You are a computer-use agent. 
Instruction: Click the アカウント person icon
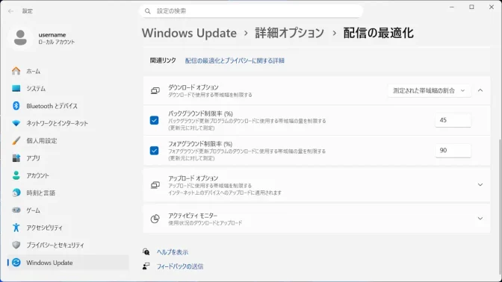click(16, 175)
